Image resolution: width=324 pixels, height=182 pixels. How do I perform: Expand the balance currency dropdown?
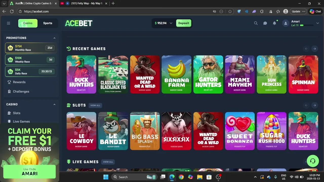click(171, 23)
